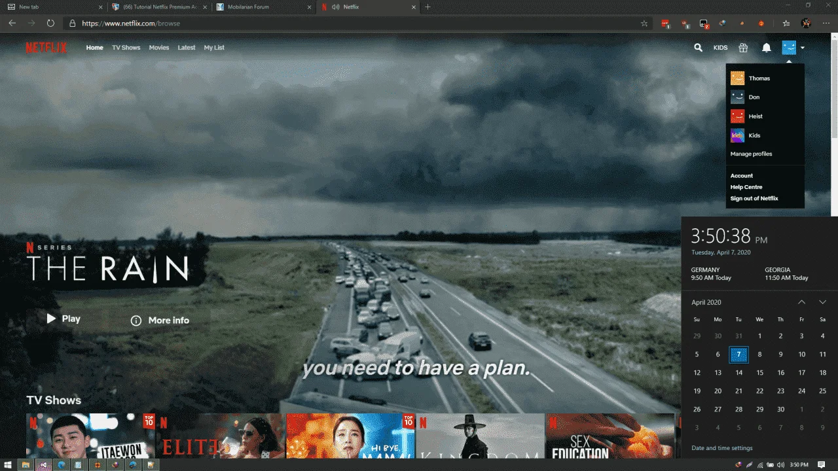Open KIDS mode from header
Image resolution: width=838 pixels, height=471 pixels.
720,48
